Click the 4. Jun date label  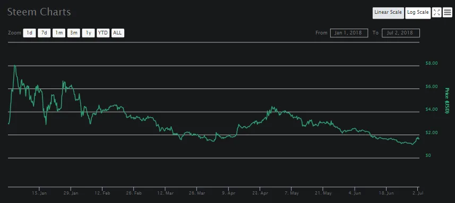click(355, 193)
